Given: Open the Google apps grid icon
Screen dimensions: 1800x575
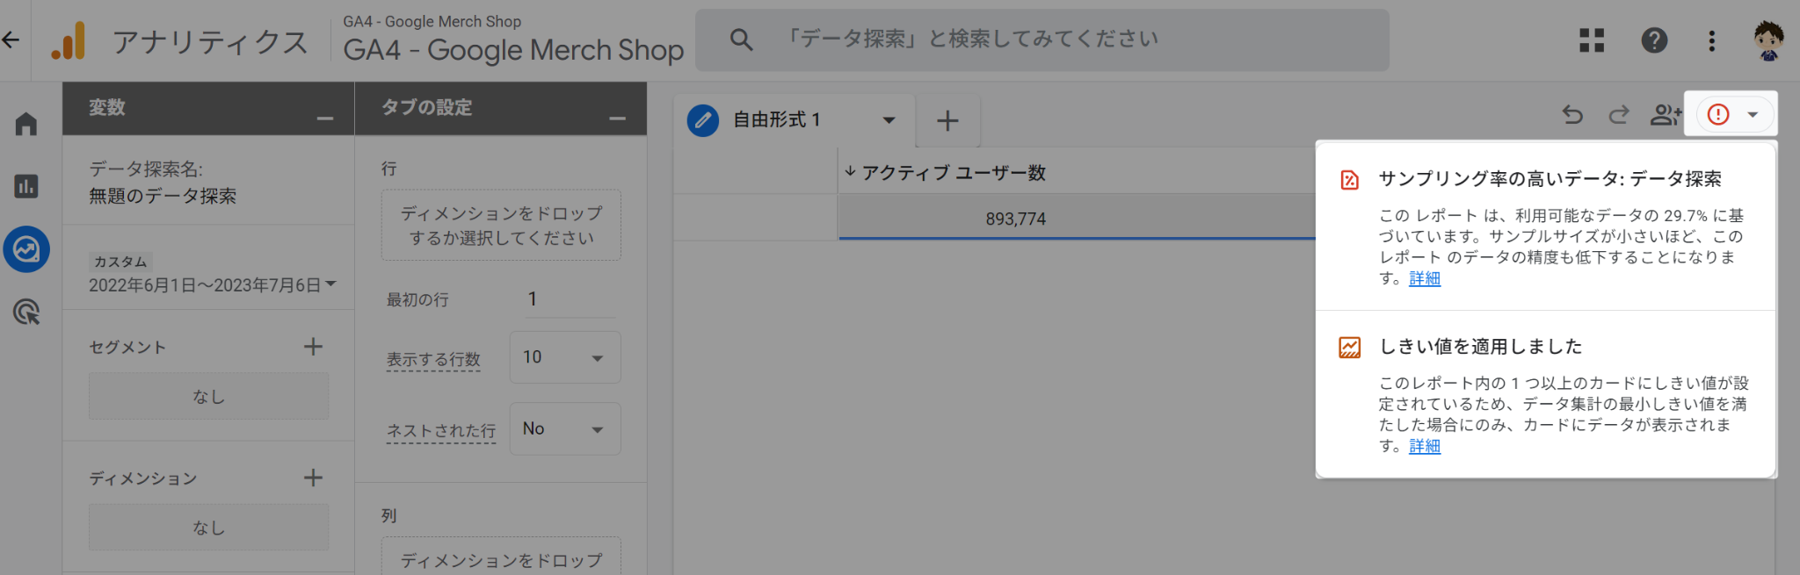Looking at the screenshot, I should coord(1592,40).
